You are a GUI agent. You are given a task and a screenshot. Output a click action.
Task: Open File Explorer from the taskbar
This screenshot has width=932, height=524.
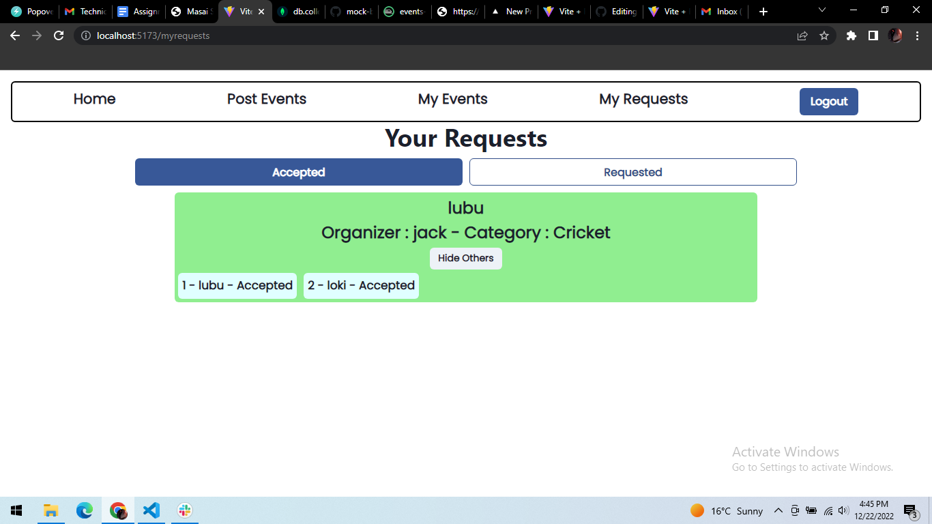click(x=50, y=510)
